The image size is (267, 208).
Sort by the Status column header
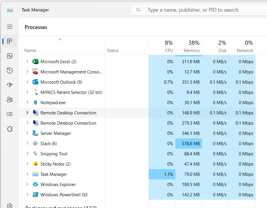tap(126, 46)
